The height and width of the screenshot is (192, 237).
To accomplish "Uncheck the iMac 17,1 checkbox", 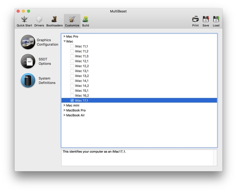I will [72, 100].
